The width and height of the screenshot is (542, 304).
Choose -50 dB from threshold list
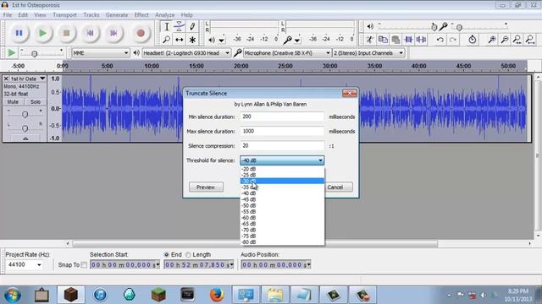pyautogui.click(x=282, y=205)
